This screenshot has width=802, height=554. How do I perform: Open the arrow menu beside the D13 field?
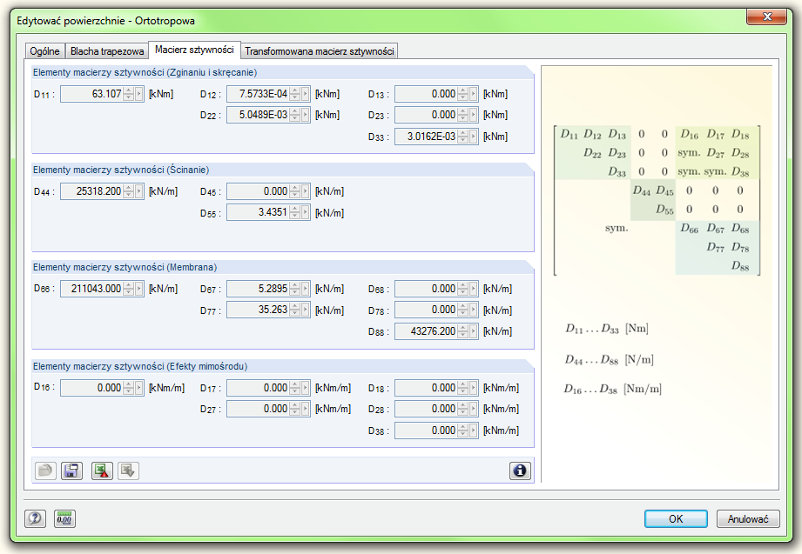tap(474, 94)
